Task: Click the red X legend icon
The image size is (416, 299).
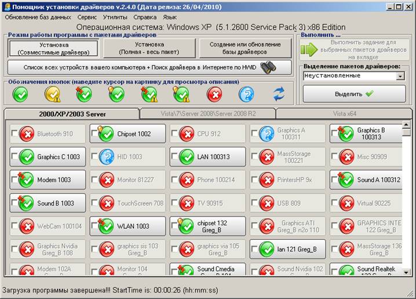Action: click(214, 93)
